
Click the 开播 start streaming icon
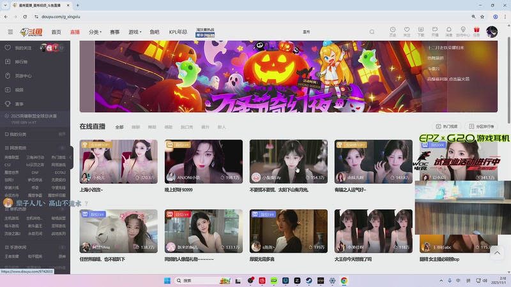(x=435, y=31)
